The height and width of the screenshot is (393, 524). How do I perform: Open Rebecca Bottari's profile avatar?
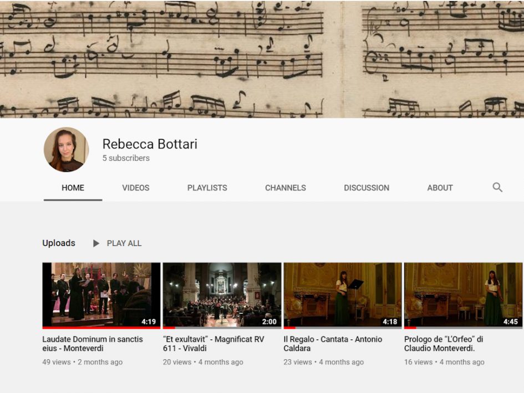[66, 149]
